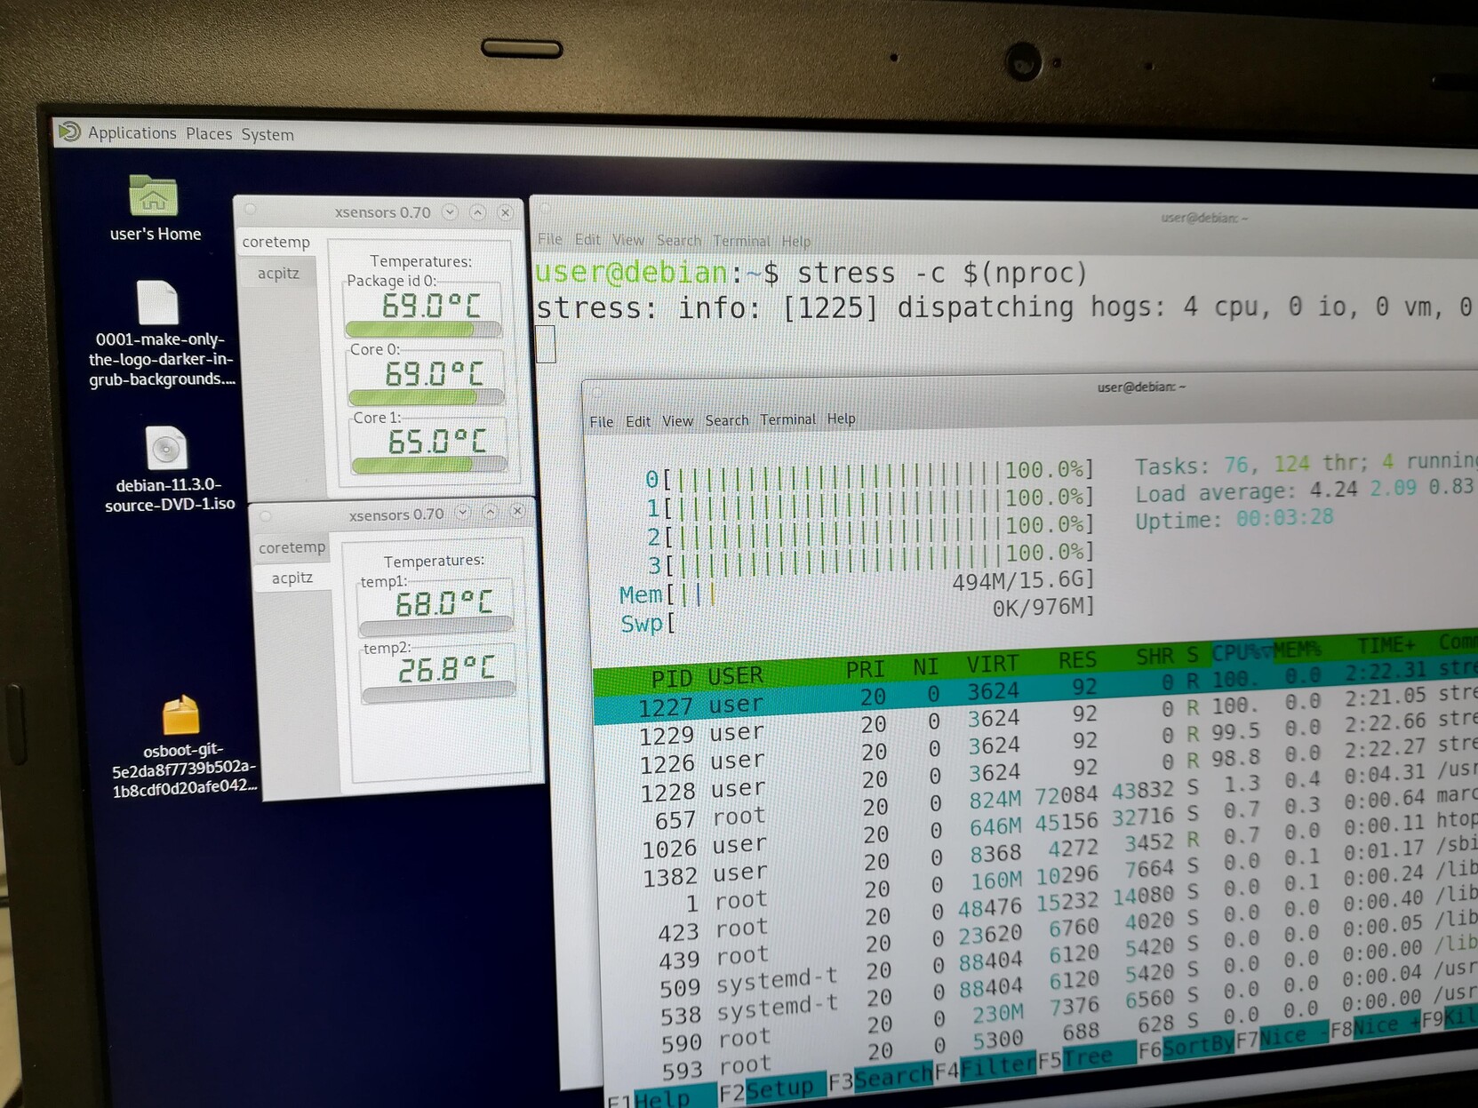Maximize the upper xsensors 0.70 window
The image size is (1478, 1108).
click(477, 212)
